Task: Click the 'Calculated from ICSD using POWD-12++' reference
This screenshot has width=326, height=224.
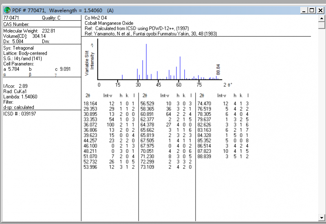Action: pyautogui.click(x=137, y=28)
